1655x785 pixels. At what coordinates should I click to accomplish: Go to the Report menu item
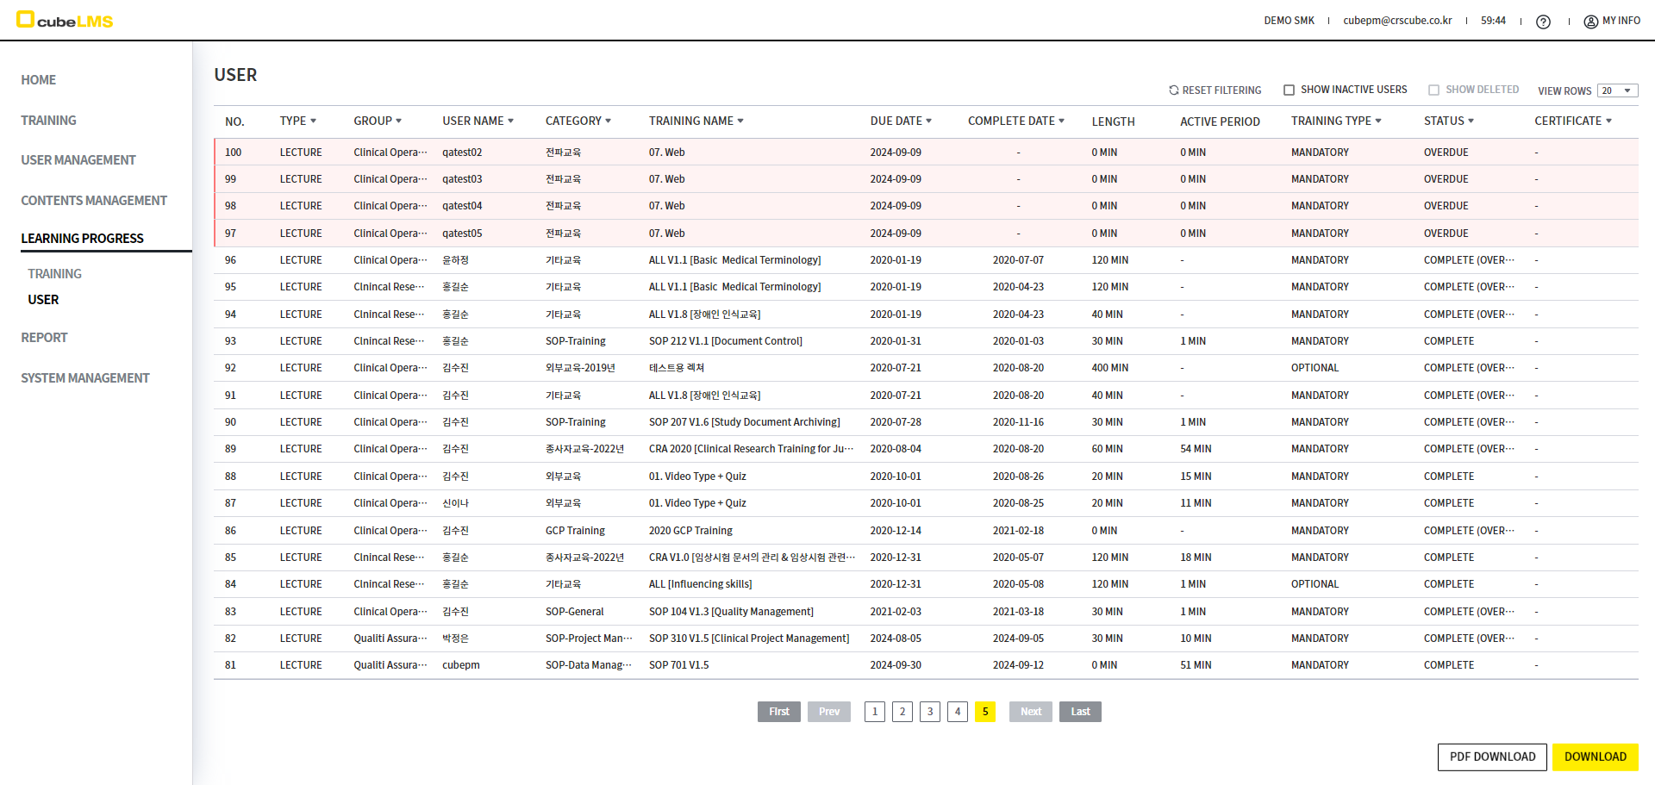click(44, 338)
